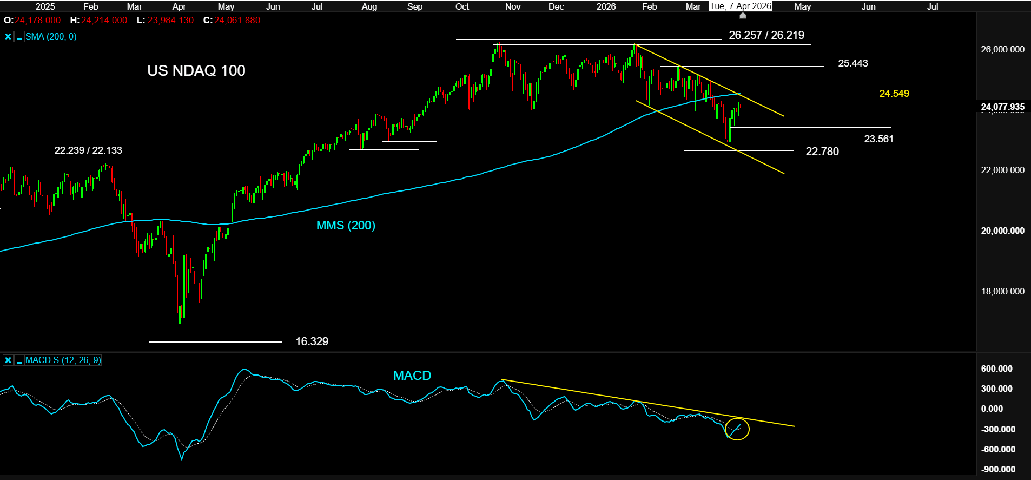Click the Oct label on the time axis
Image resolution: width=1031 pixels, height=480 pixels.
coord(462,6)
